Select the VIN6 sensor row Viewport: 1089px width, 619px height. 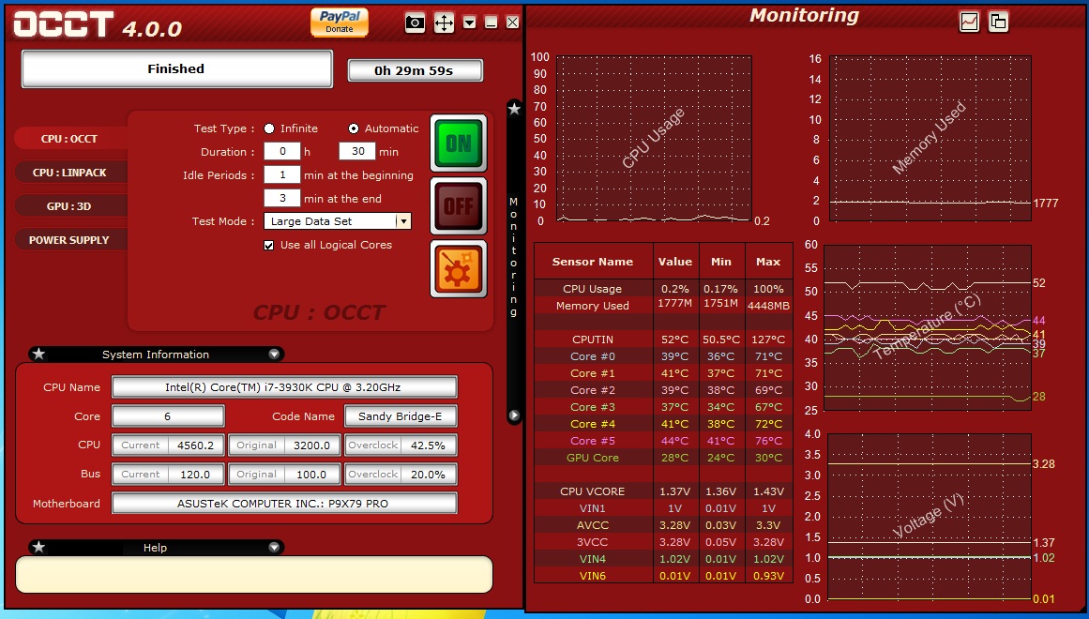click(663, 576)
